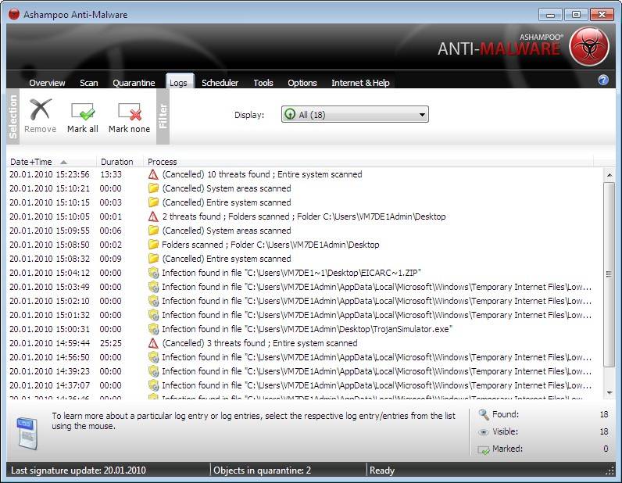
Task: Click the shield icon of the 14:37:07 infection row
Action: pos(153,385)
